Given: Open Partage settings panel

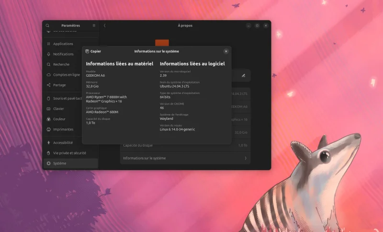Looking at the screenshot, I should click(x=71, y=85).
